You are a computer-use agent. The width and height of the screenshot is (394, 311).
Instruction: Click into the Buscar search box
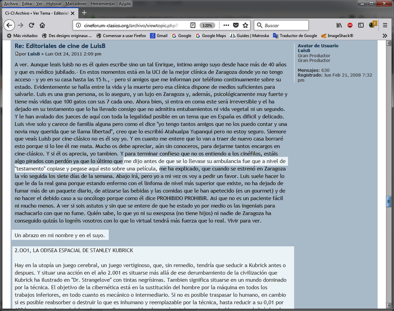(x=281, y=25)
